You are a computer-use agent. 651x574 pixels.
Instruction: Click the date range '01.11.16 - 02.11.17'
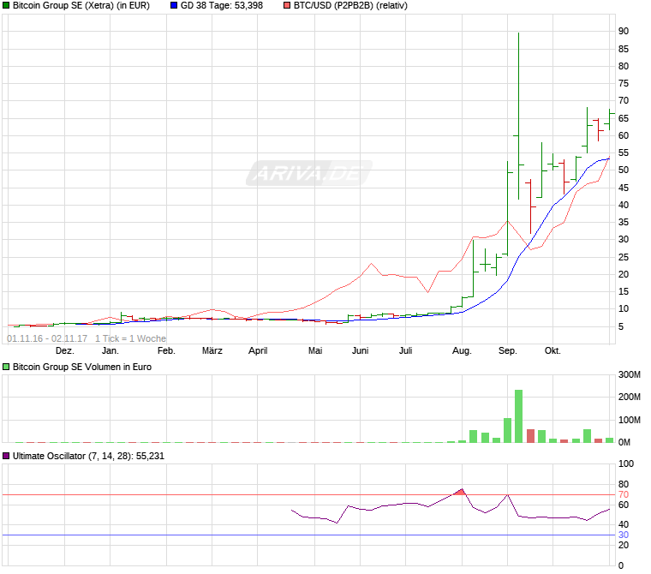click(47, 339)
